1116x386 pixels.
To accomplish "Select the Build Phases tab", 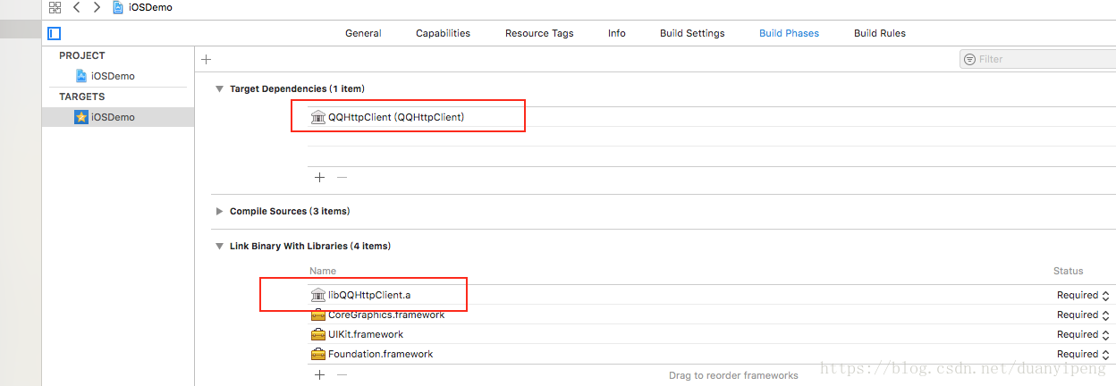I will click(x=789, y=33).
